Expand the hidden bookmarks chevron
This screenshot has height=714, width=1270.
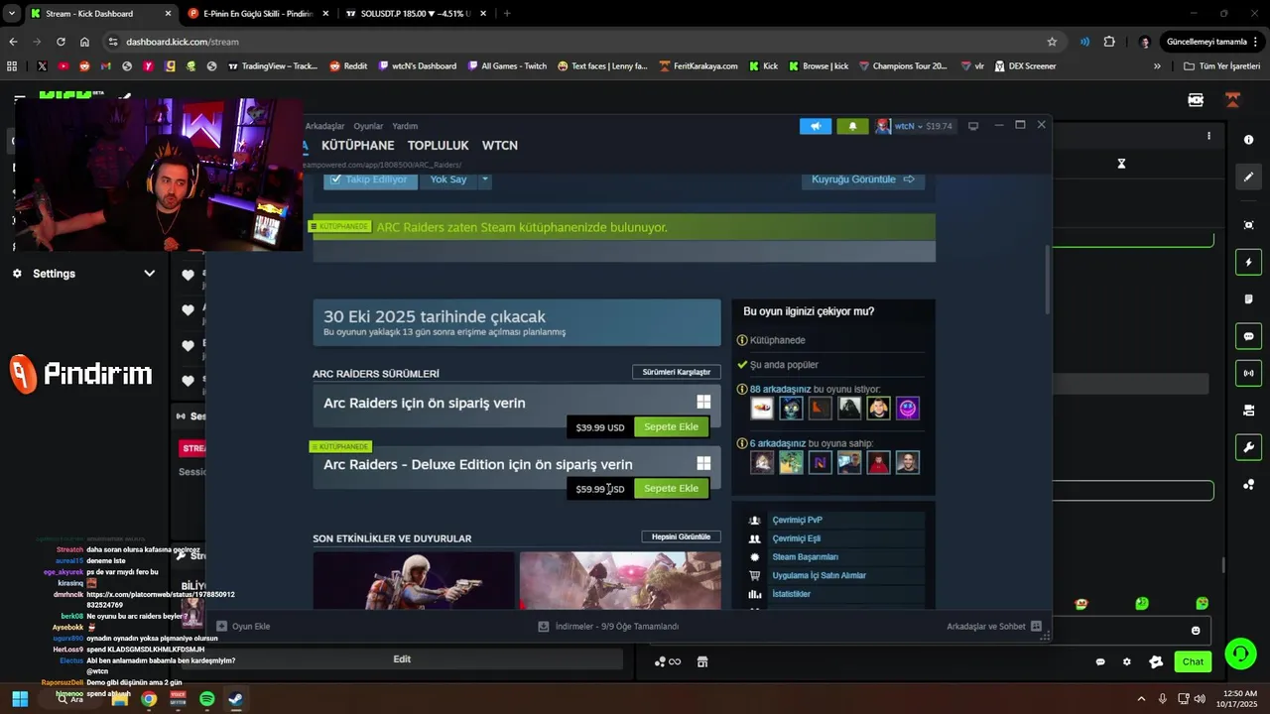pos(1157,66)
